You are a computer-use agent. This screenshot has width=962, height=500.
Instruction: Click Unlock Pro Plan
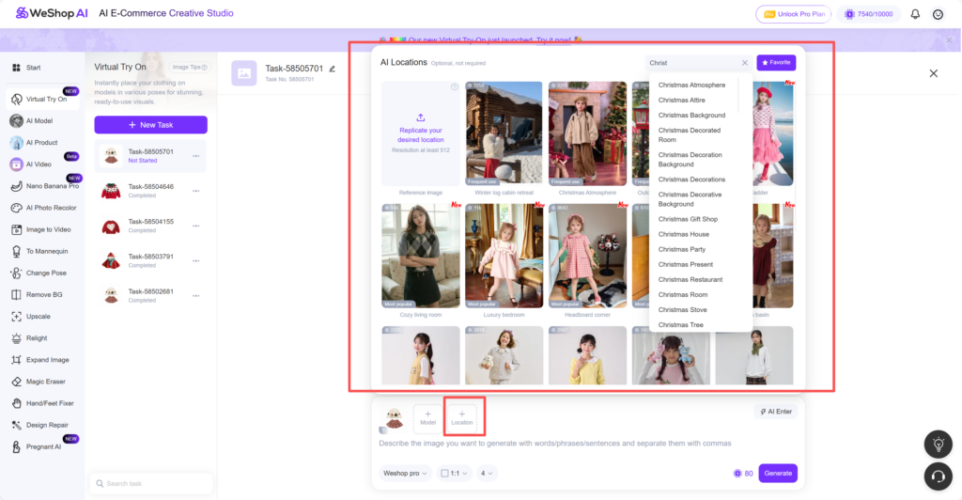[x=793, y=14]
